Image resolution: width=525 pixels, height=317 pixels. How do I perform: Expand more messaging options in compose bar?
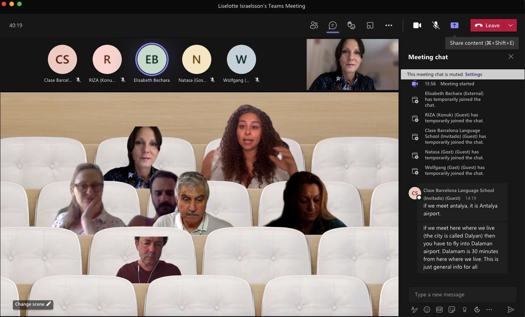coord(489,310)
